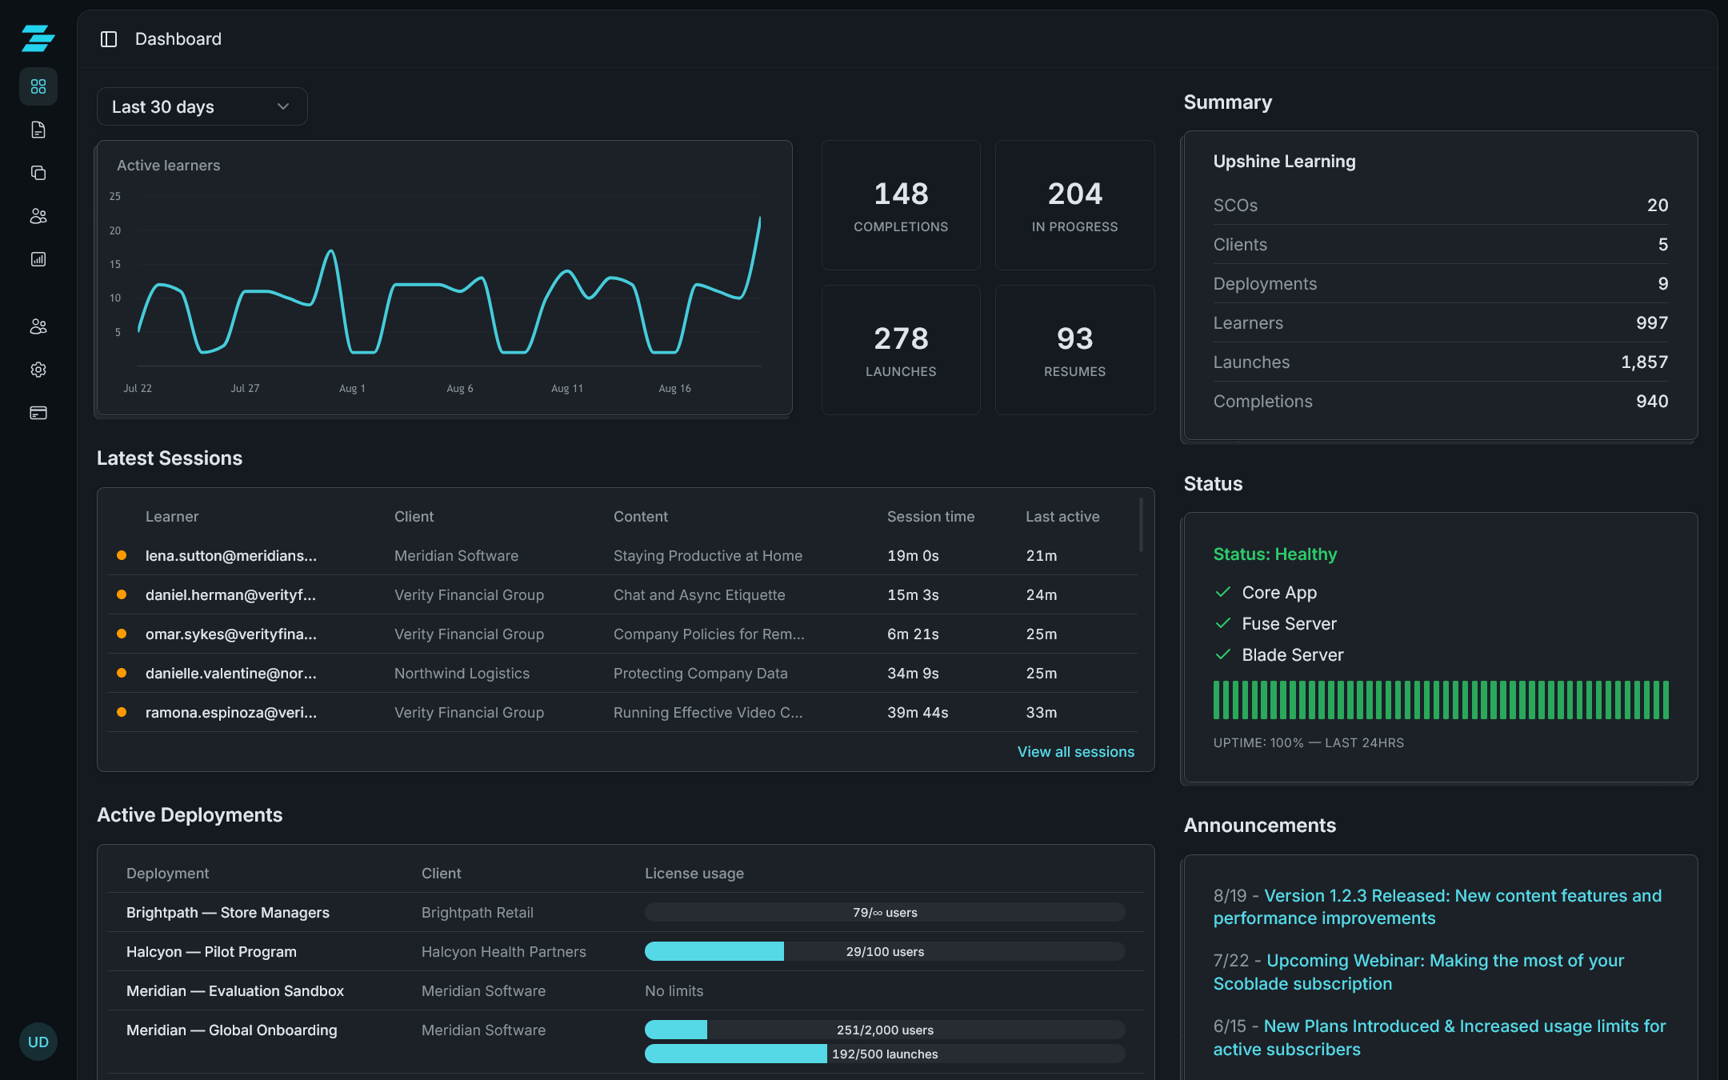Select the omar.sykes@verityfina... learner cell
1728x1080 pixels.
pyautogui.click(x=231, y=634)
